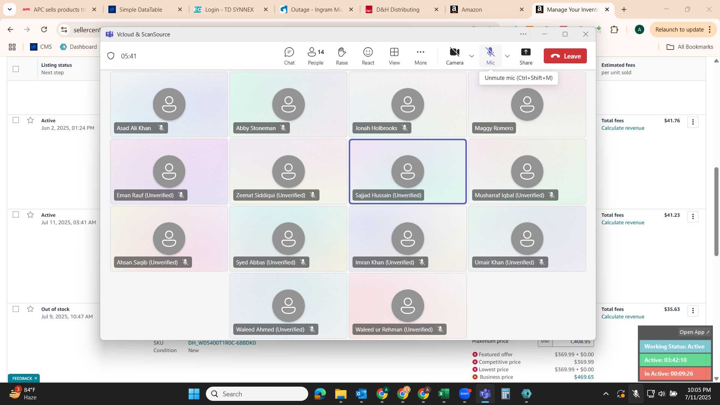Viewport: 720px width, 405px height.
Task: Open Excel from the taskbar
Action: (444, 394)
